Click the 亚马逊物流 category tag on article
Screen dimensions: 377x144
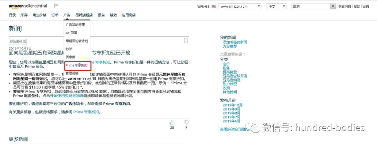click(x=18, y=41)
